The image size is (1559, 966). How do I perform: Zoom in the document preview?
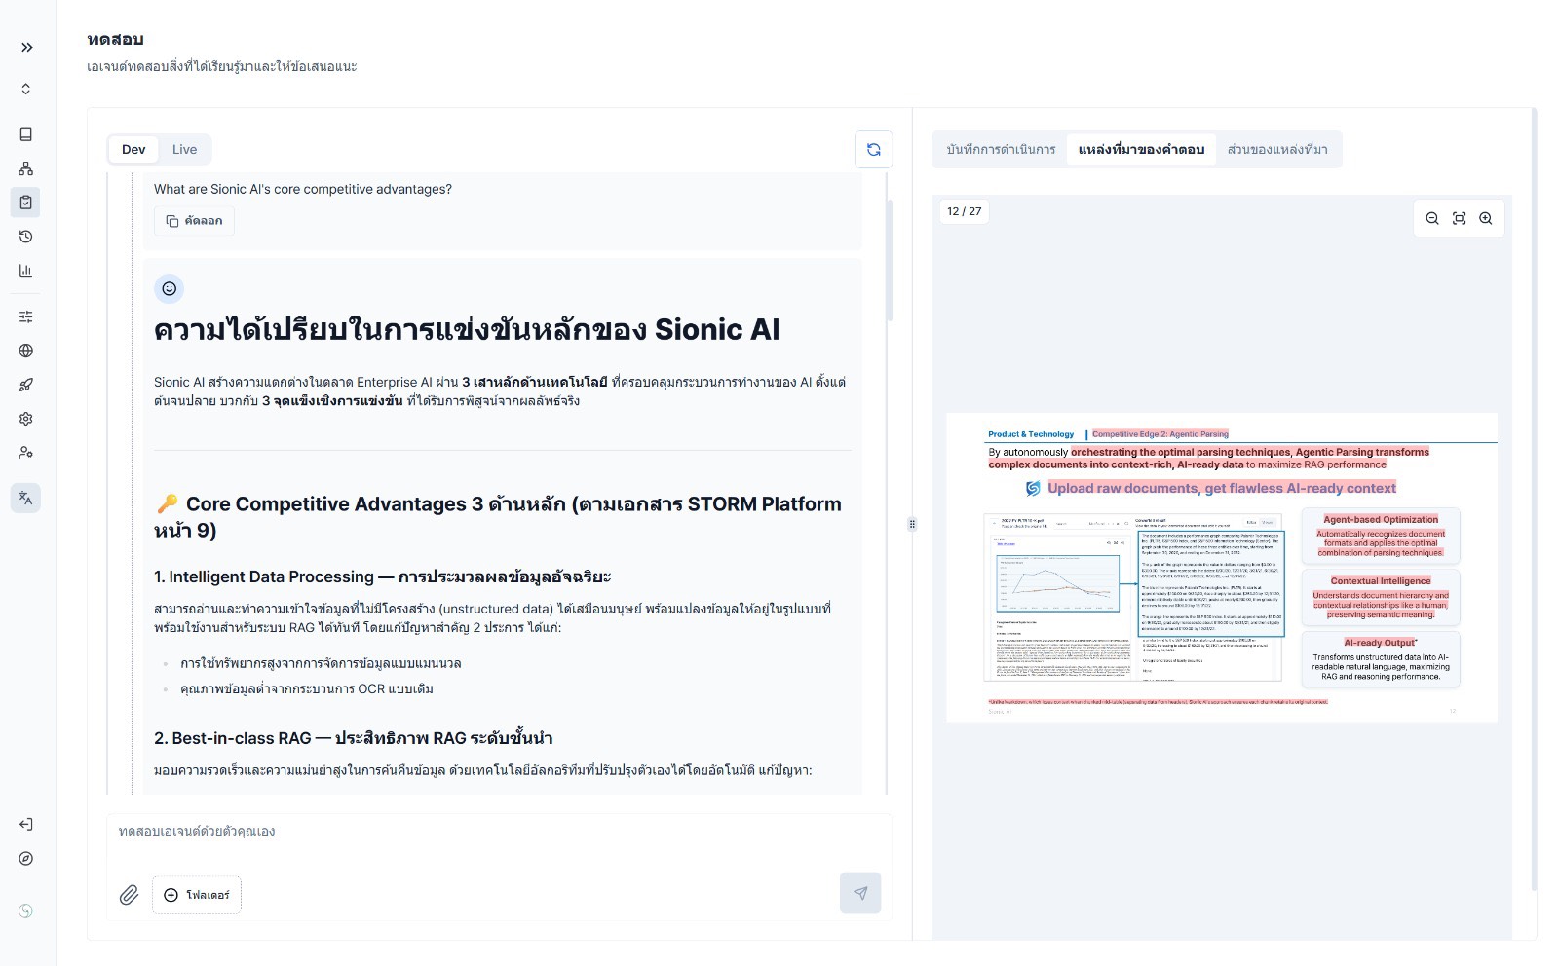(x=1486, y=218)
